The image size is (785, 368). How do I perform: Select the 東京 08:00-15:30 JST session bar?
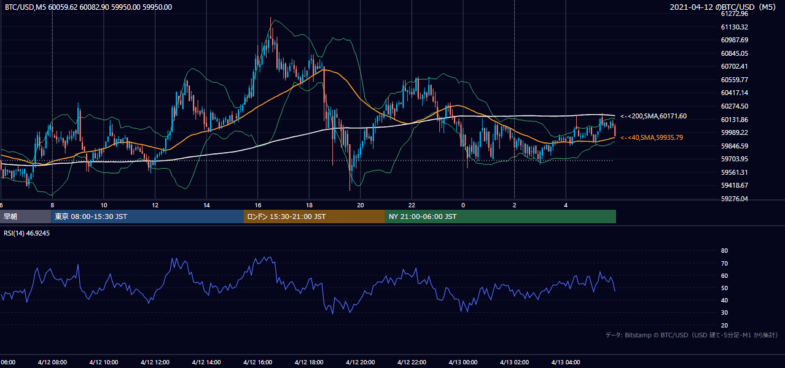click(x=148, y=217)
